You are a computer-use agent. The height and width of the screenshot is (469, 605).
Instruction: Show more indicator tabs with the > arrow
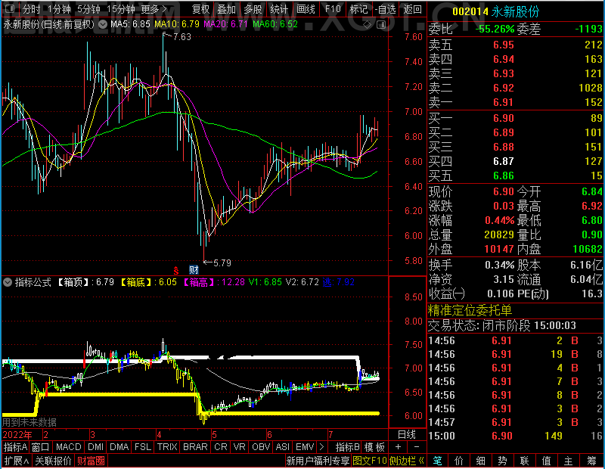[321, 447]
